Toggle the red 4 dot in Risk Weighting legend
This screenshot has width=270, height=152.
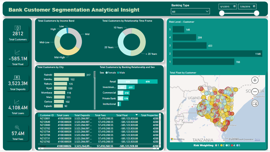[x=232, y=145]
